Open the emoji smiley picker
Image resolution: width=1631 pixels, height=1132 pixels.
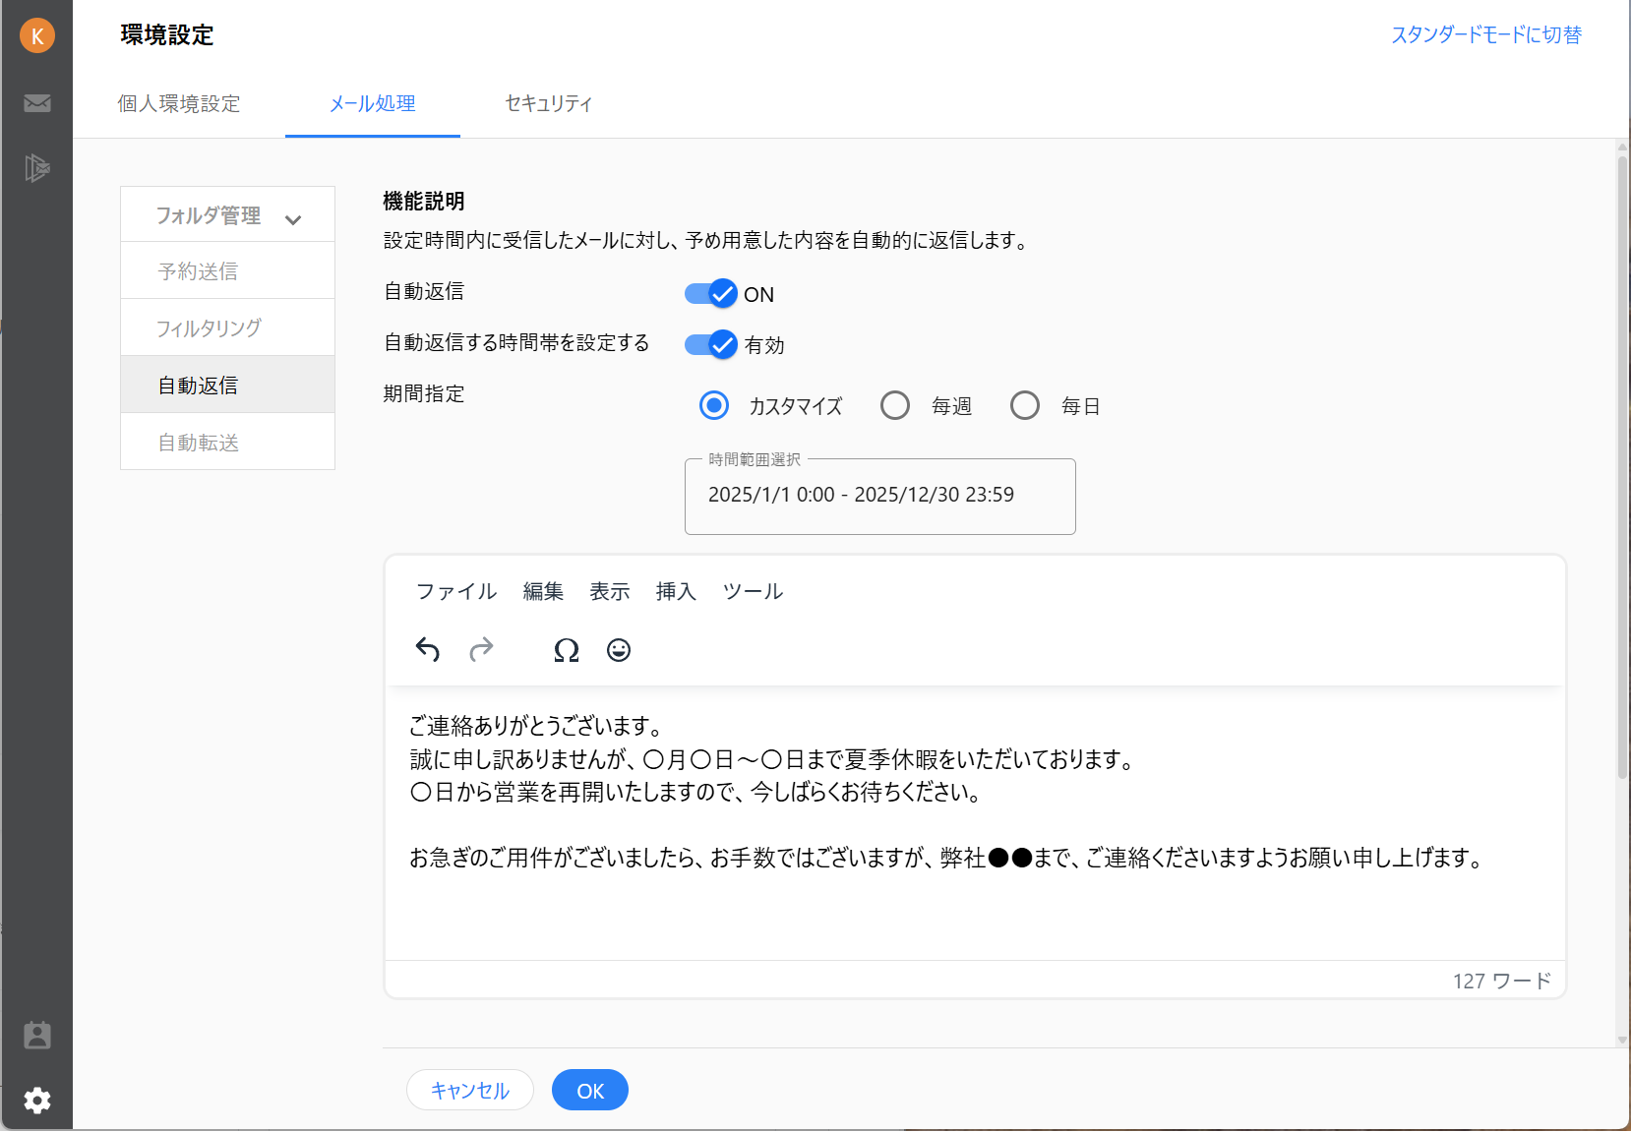[619, 650]
